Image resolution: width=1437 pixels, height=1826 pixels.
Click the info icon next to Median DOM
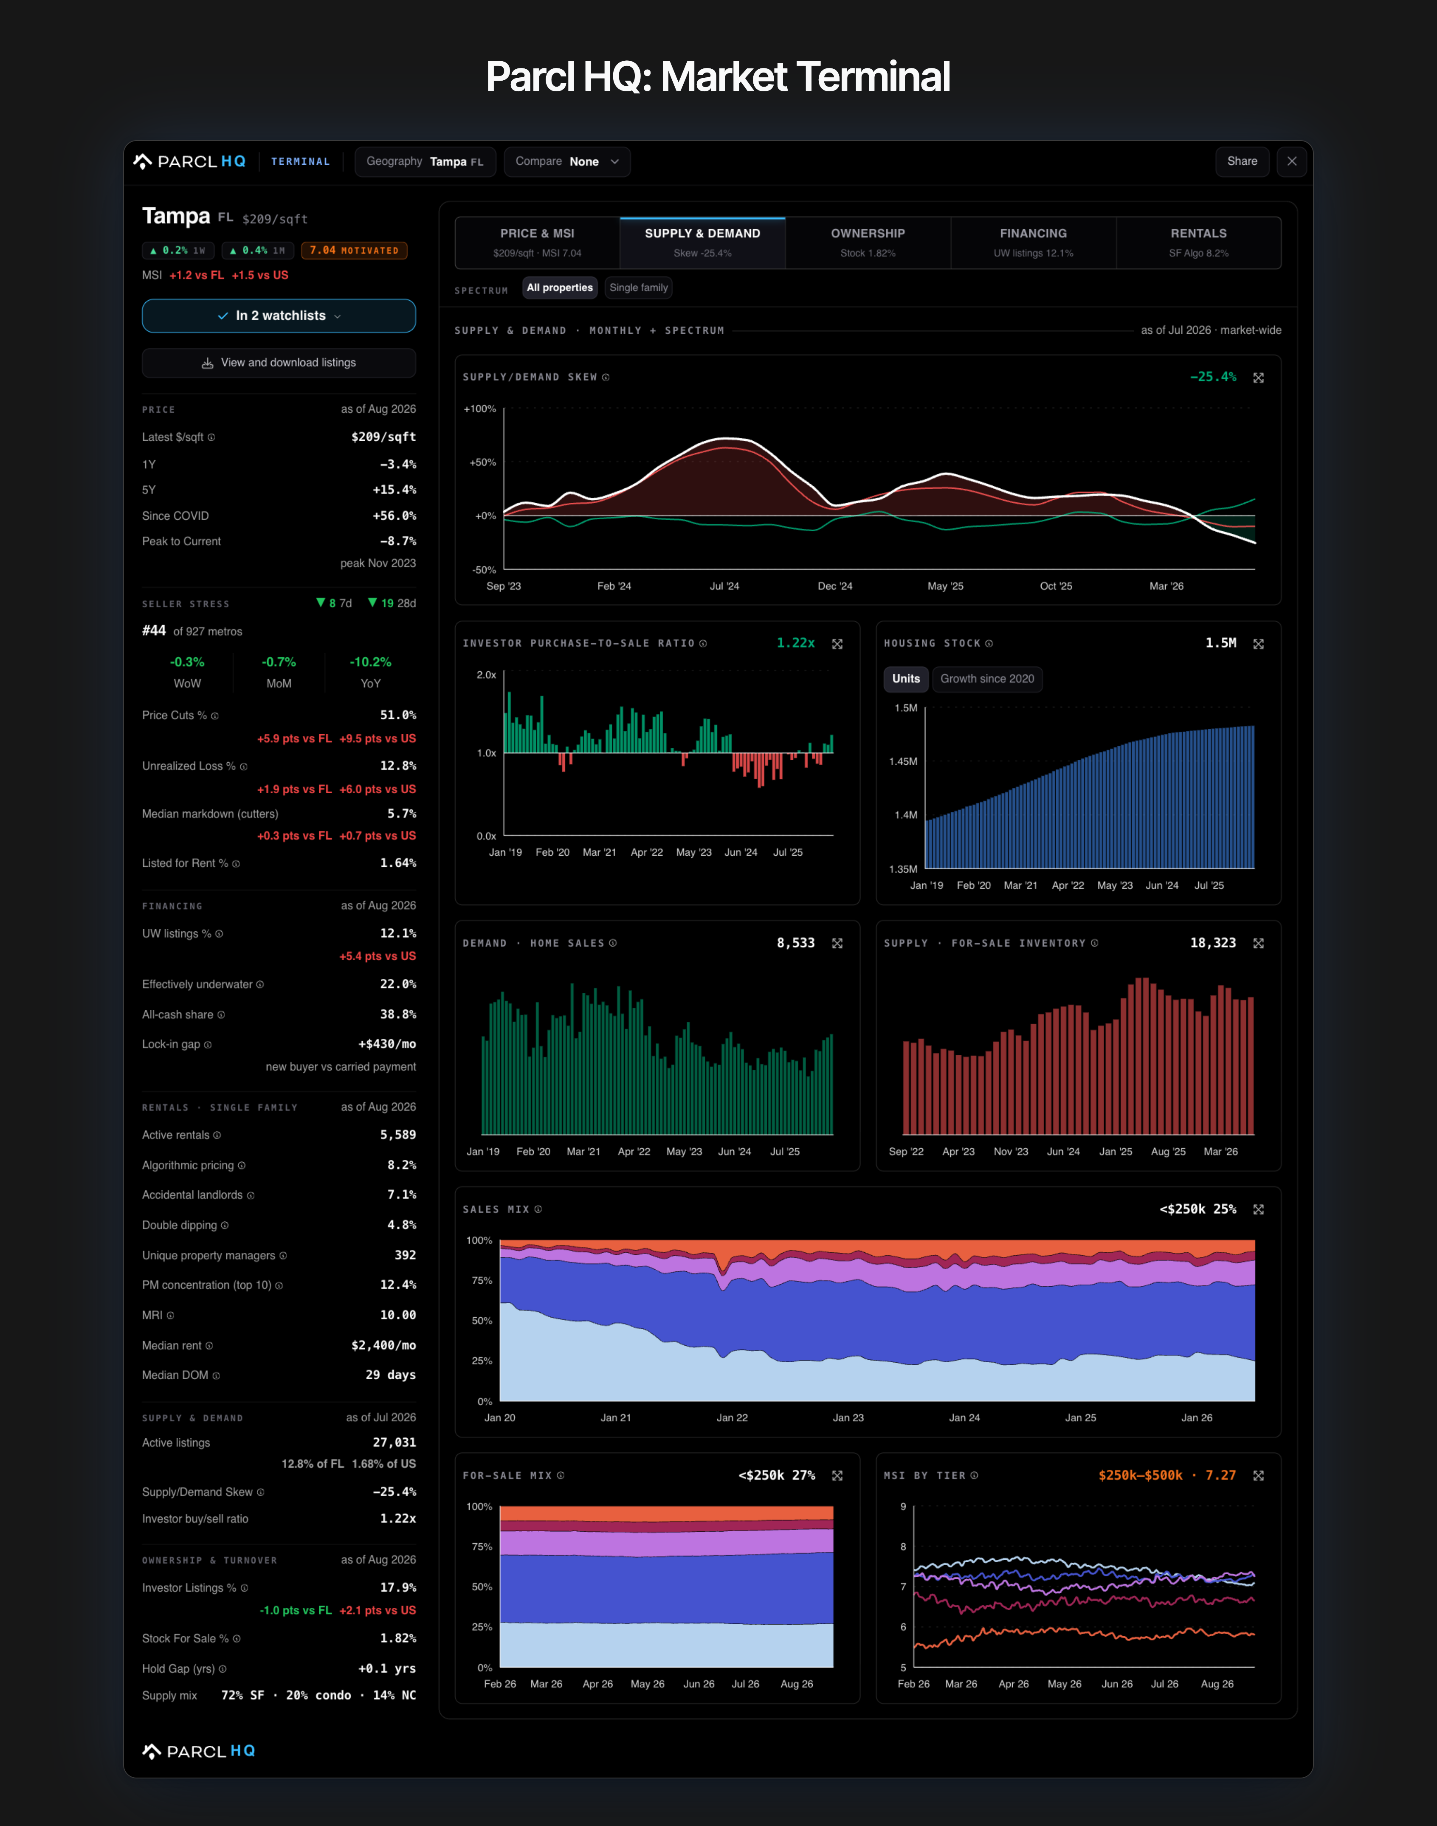click(x=216, y=1376)
